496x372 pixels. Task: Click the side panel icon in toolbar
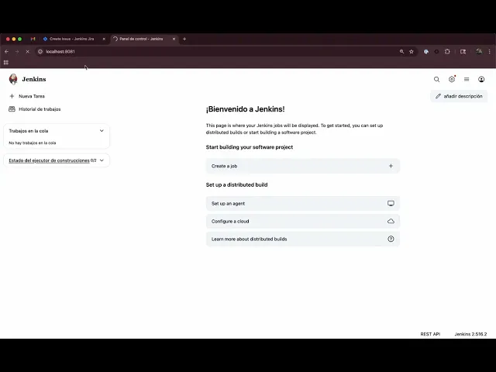[x=463, y=52]
